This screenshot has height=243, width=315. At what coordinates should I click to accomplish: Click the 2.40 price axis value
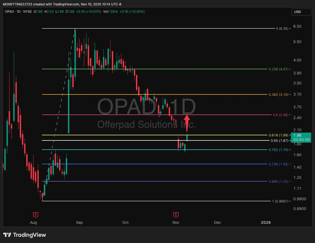point(297,118)
